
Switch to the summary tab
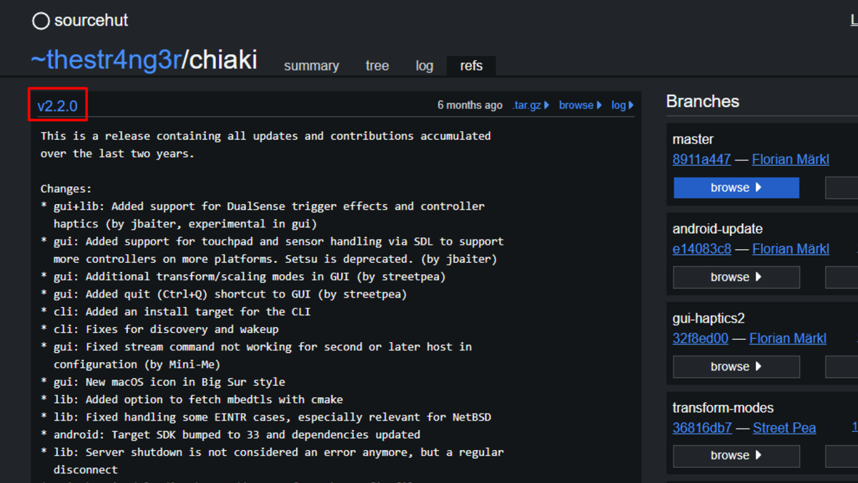click(311, 66)
